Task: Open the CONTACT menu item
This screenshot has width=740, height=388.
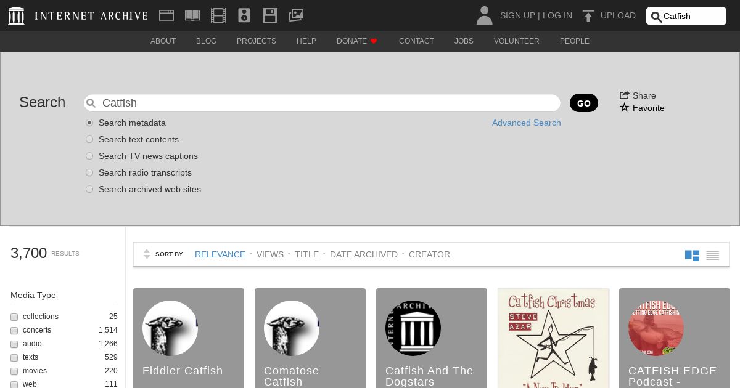Action: coord(416,41)
